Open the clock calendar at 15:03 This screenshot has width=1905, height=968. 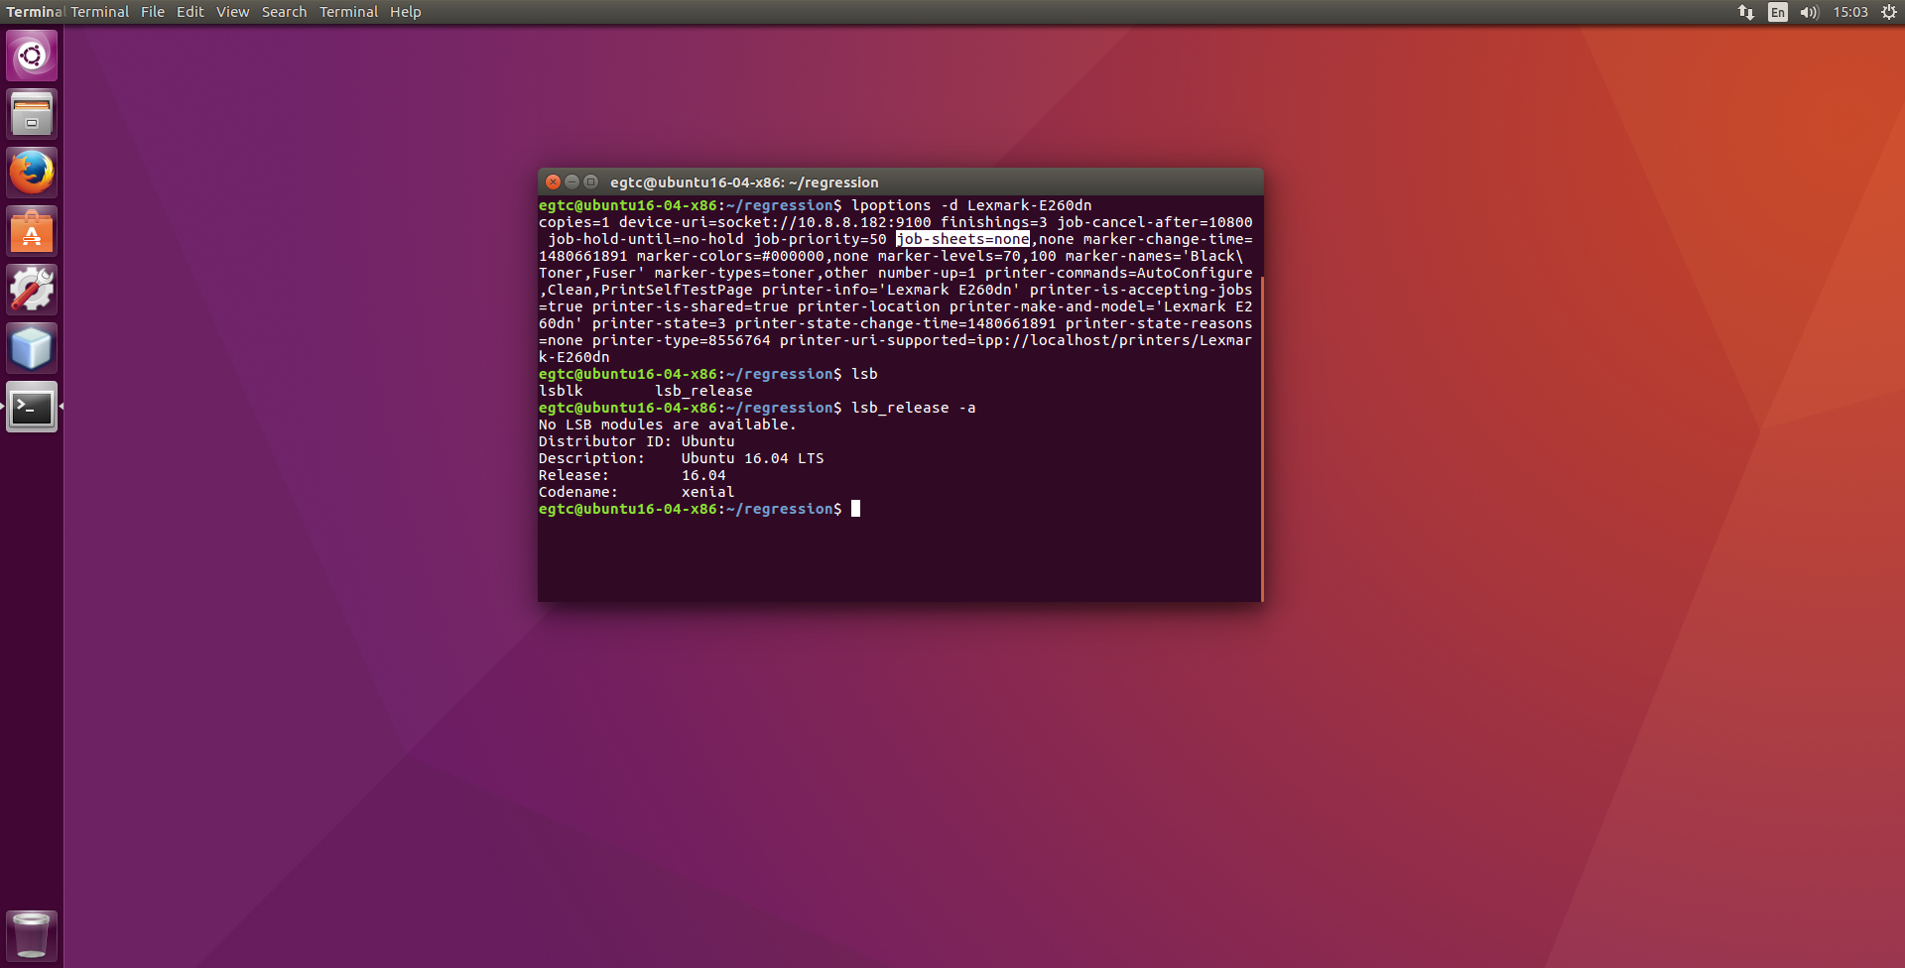coord(1849,12)
